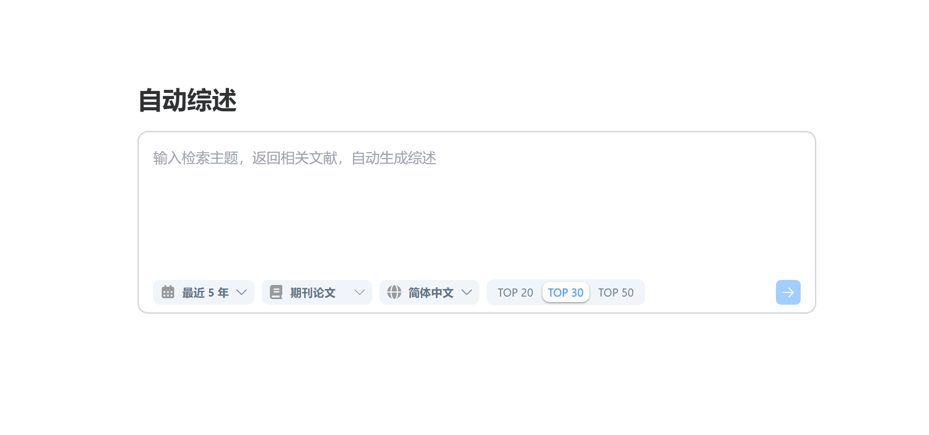
Task: Click the 自动综述 page heading
Action: (x=187, y=100)
